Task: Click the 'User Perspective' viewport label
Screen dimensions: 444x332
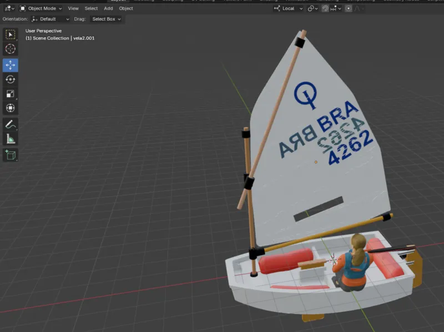Action: pyautogui.click(x=43, y=31)
